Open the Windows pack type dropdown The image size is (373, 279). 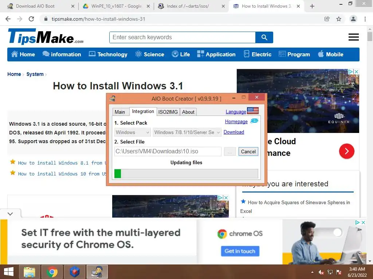click(x=133, y=132)
